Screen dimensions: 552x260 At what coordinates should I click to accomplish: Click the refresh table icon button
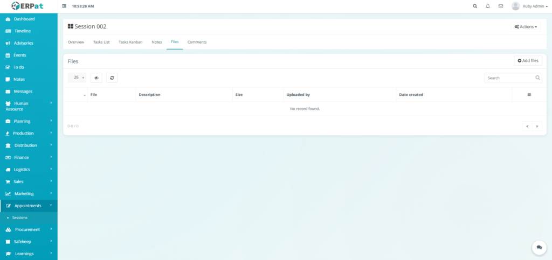112,78
